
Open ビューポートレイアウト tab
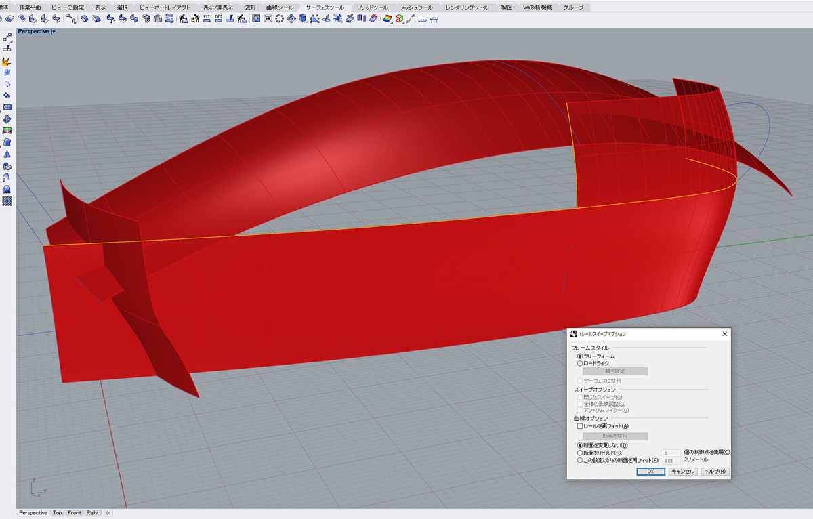click(x=164, y=7)
